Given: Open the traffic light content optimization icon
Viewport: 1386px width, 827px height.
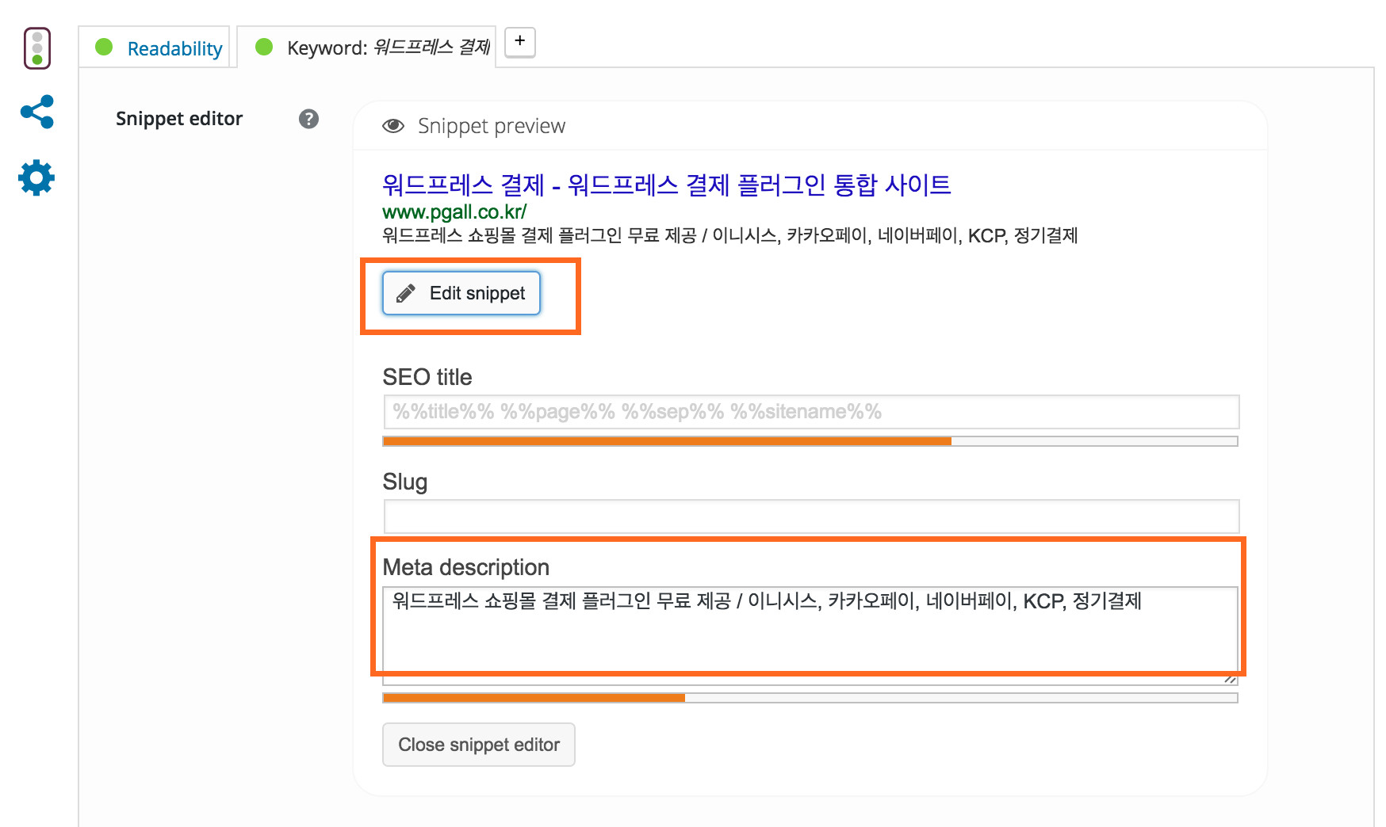Looking at the screenshot, I should [x=37, y=48].
